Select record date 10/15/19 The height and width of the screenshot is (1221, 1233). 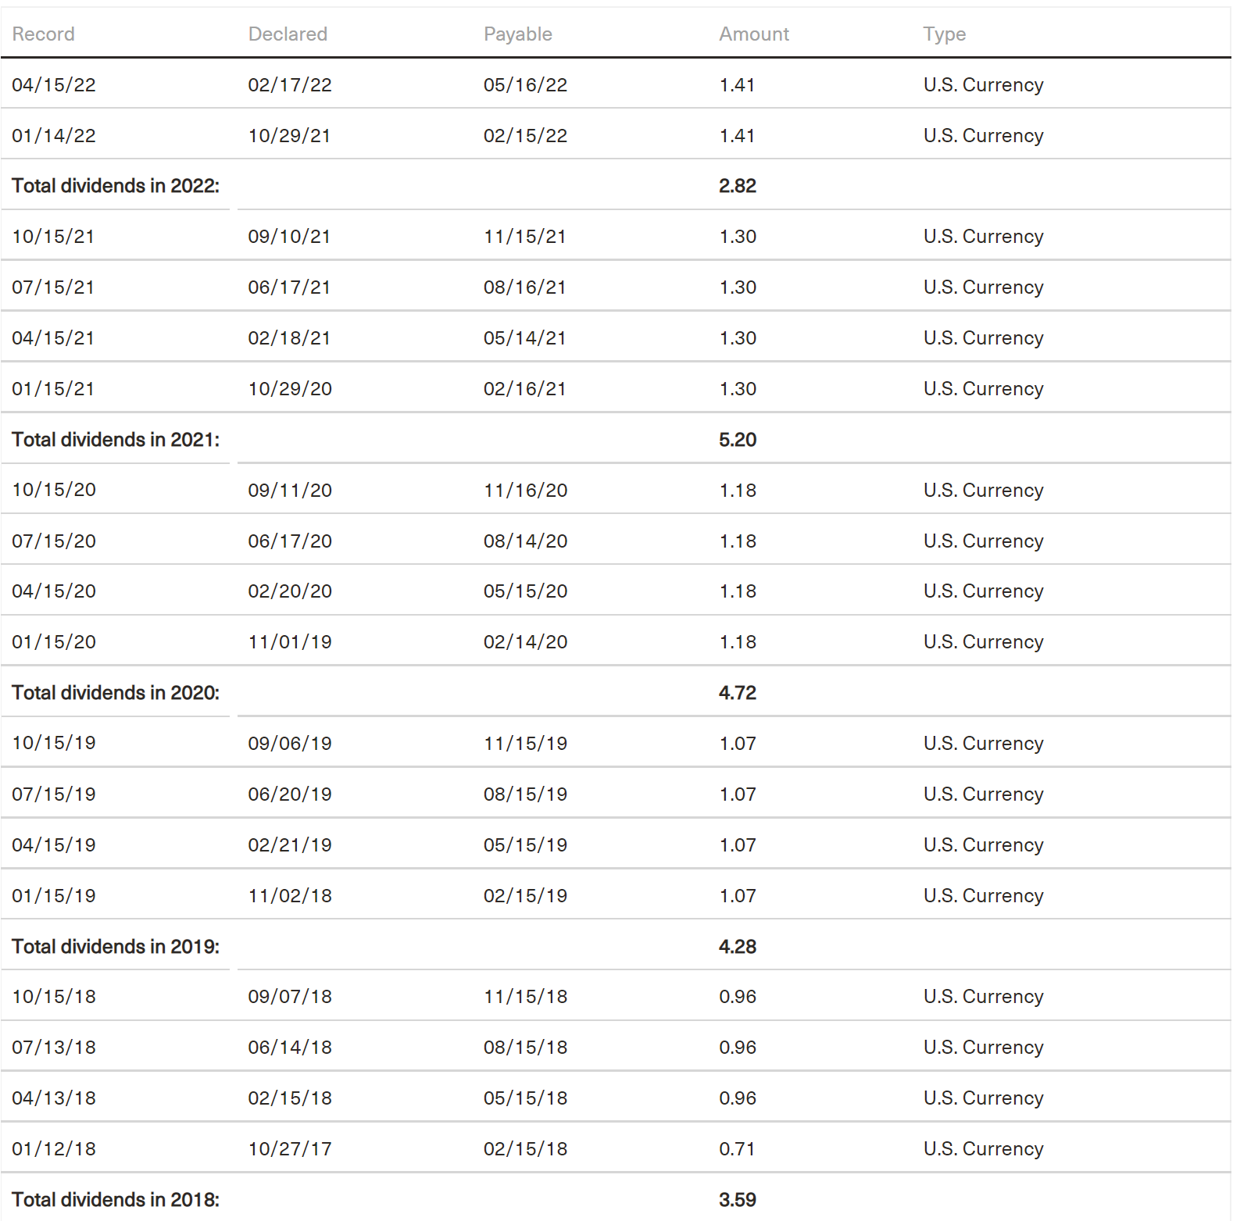pos(54,743)
